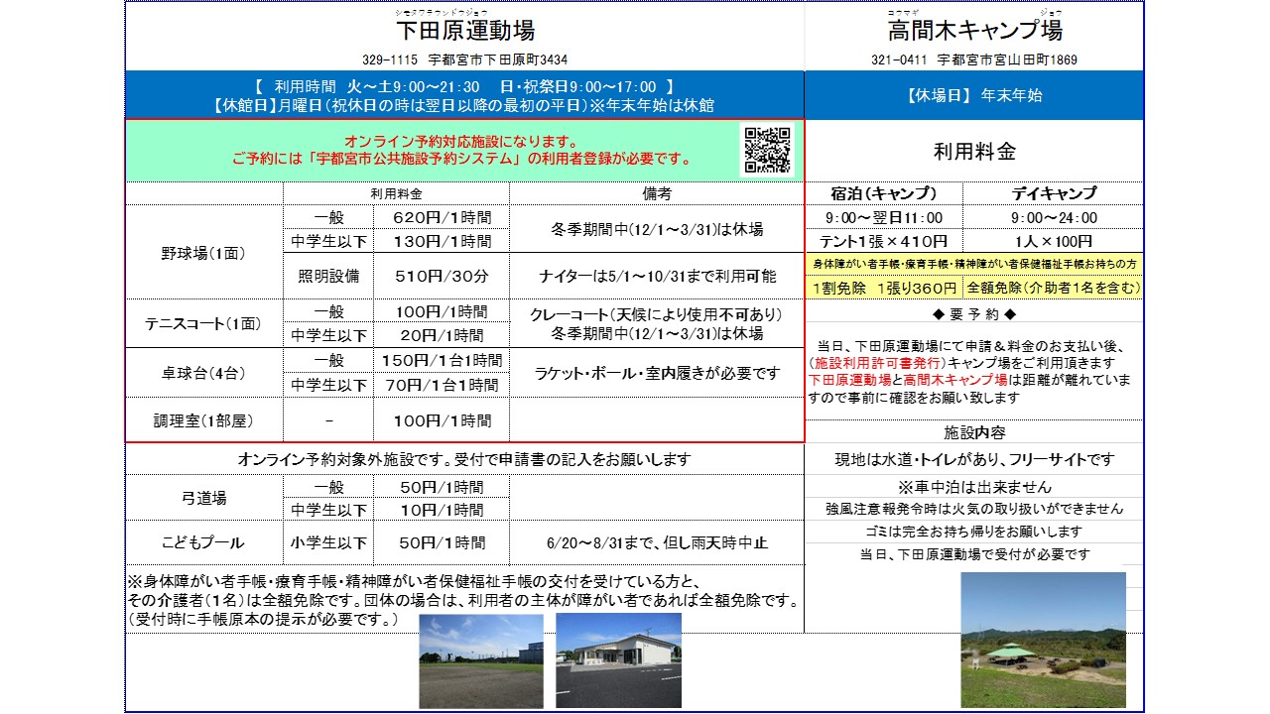Select the 宿泊(キャンプ) column header
This screenshot has height=714, width=1270.
pos(883,193)
